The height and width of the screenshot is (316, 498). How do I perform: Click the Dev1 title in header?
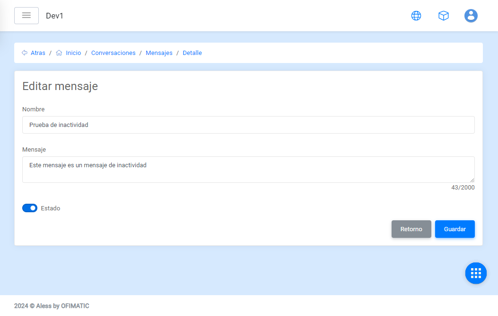click(x=54, y=16)
